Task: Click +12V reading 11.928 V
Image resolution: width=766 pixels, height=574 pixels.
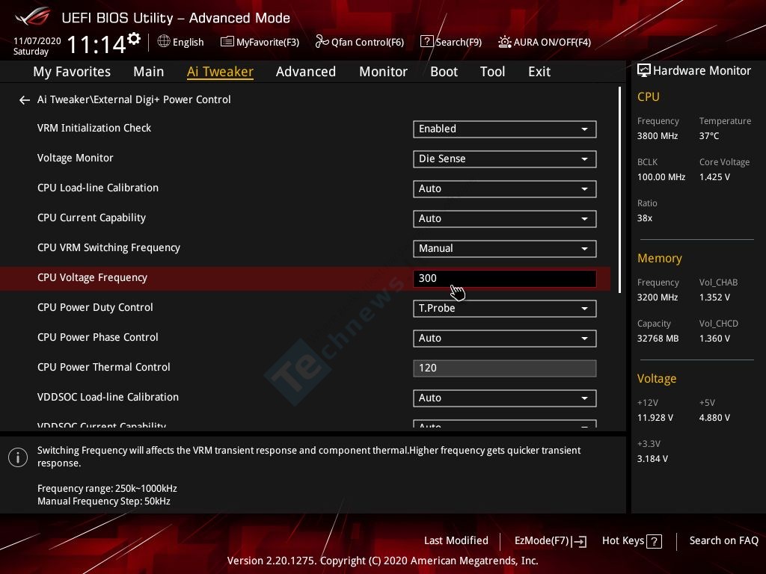Action: tap(655, 418)
